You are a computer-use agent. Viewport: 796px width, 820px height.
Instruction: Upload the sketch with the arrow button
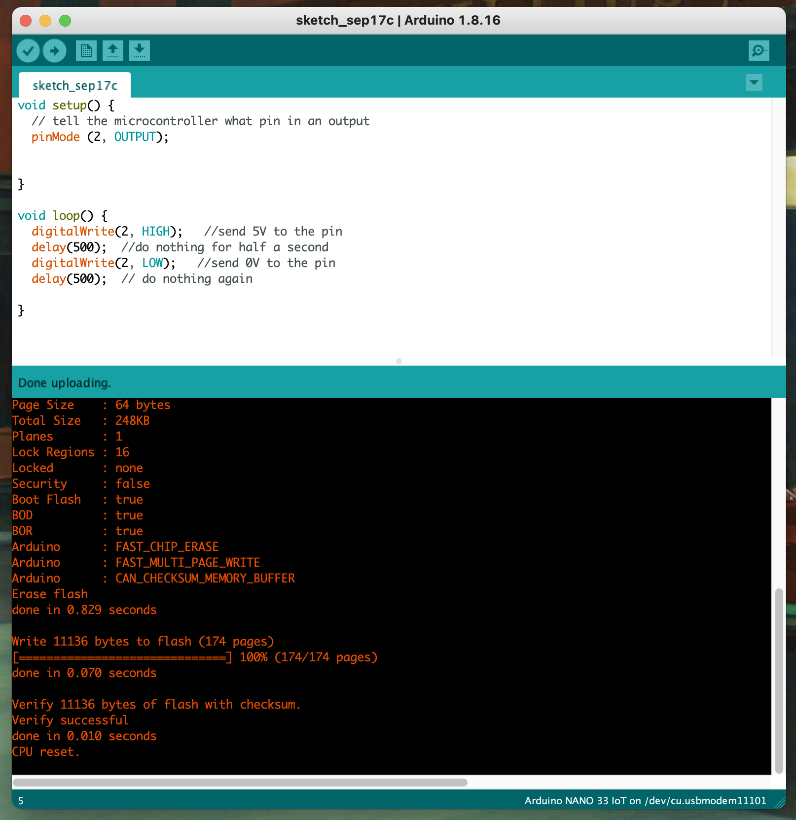tap(55, 51)
